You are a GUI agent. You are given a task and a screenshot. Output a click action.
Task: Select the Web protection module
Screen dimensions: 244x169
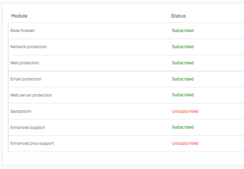tap(25, 63)
